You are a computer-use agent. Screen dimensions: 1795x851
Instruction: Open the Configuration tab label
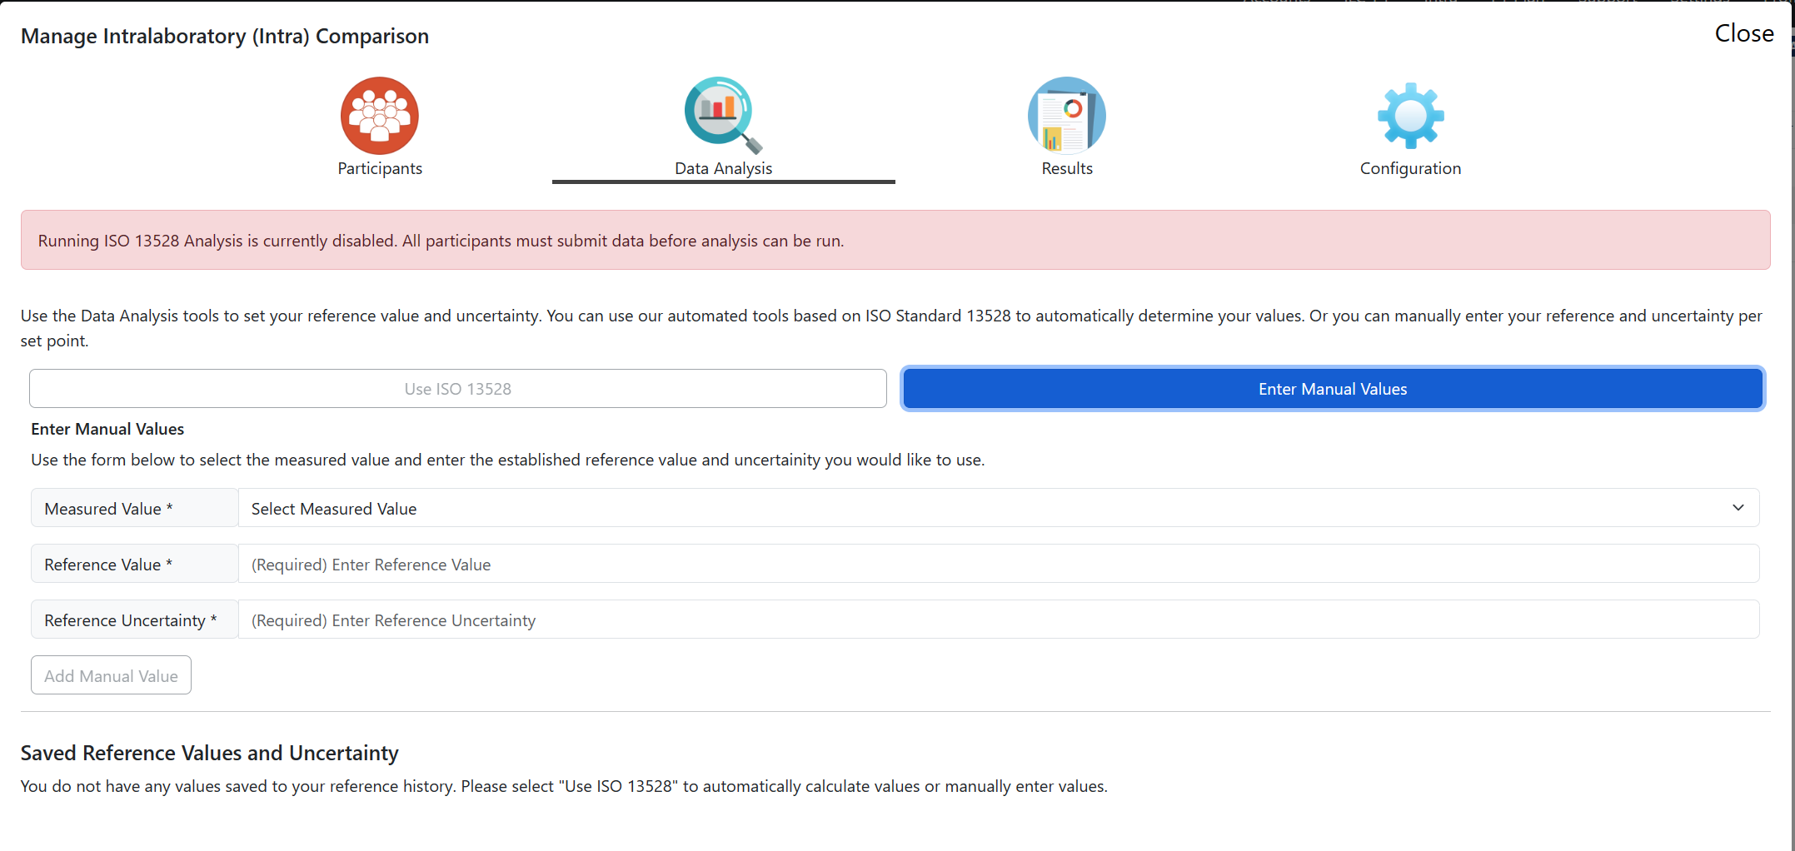pos(1410,168)
